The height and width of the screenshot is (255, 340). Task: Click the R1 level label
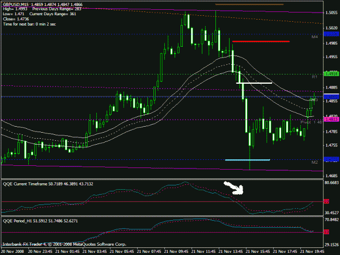click(314, 77)
